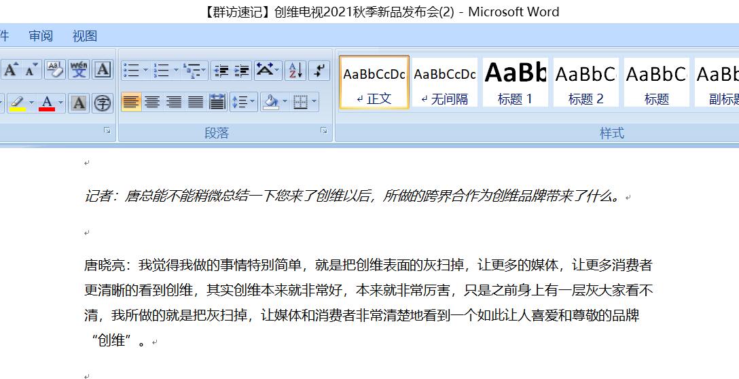This screenshot has width=739, height=379.
Task: Click the Clear Formatting eraser icon
Action: [x=56, y=69]
